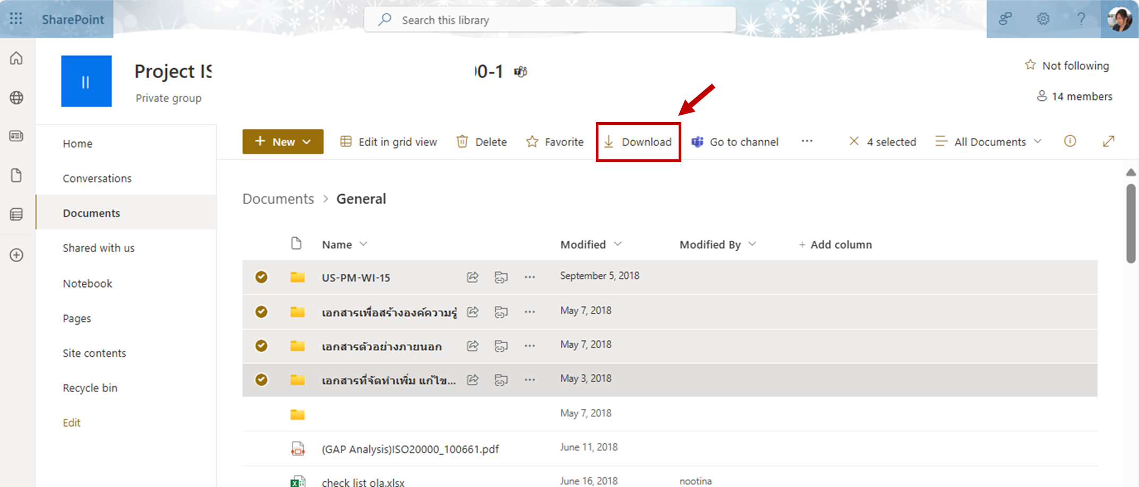Click the vertical scrollbar thumb

point(1131,223)
